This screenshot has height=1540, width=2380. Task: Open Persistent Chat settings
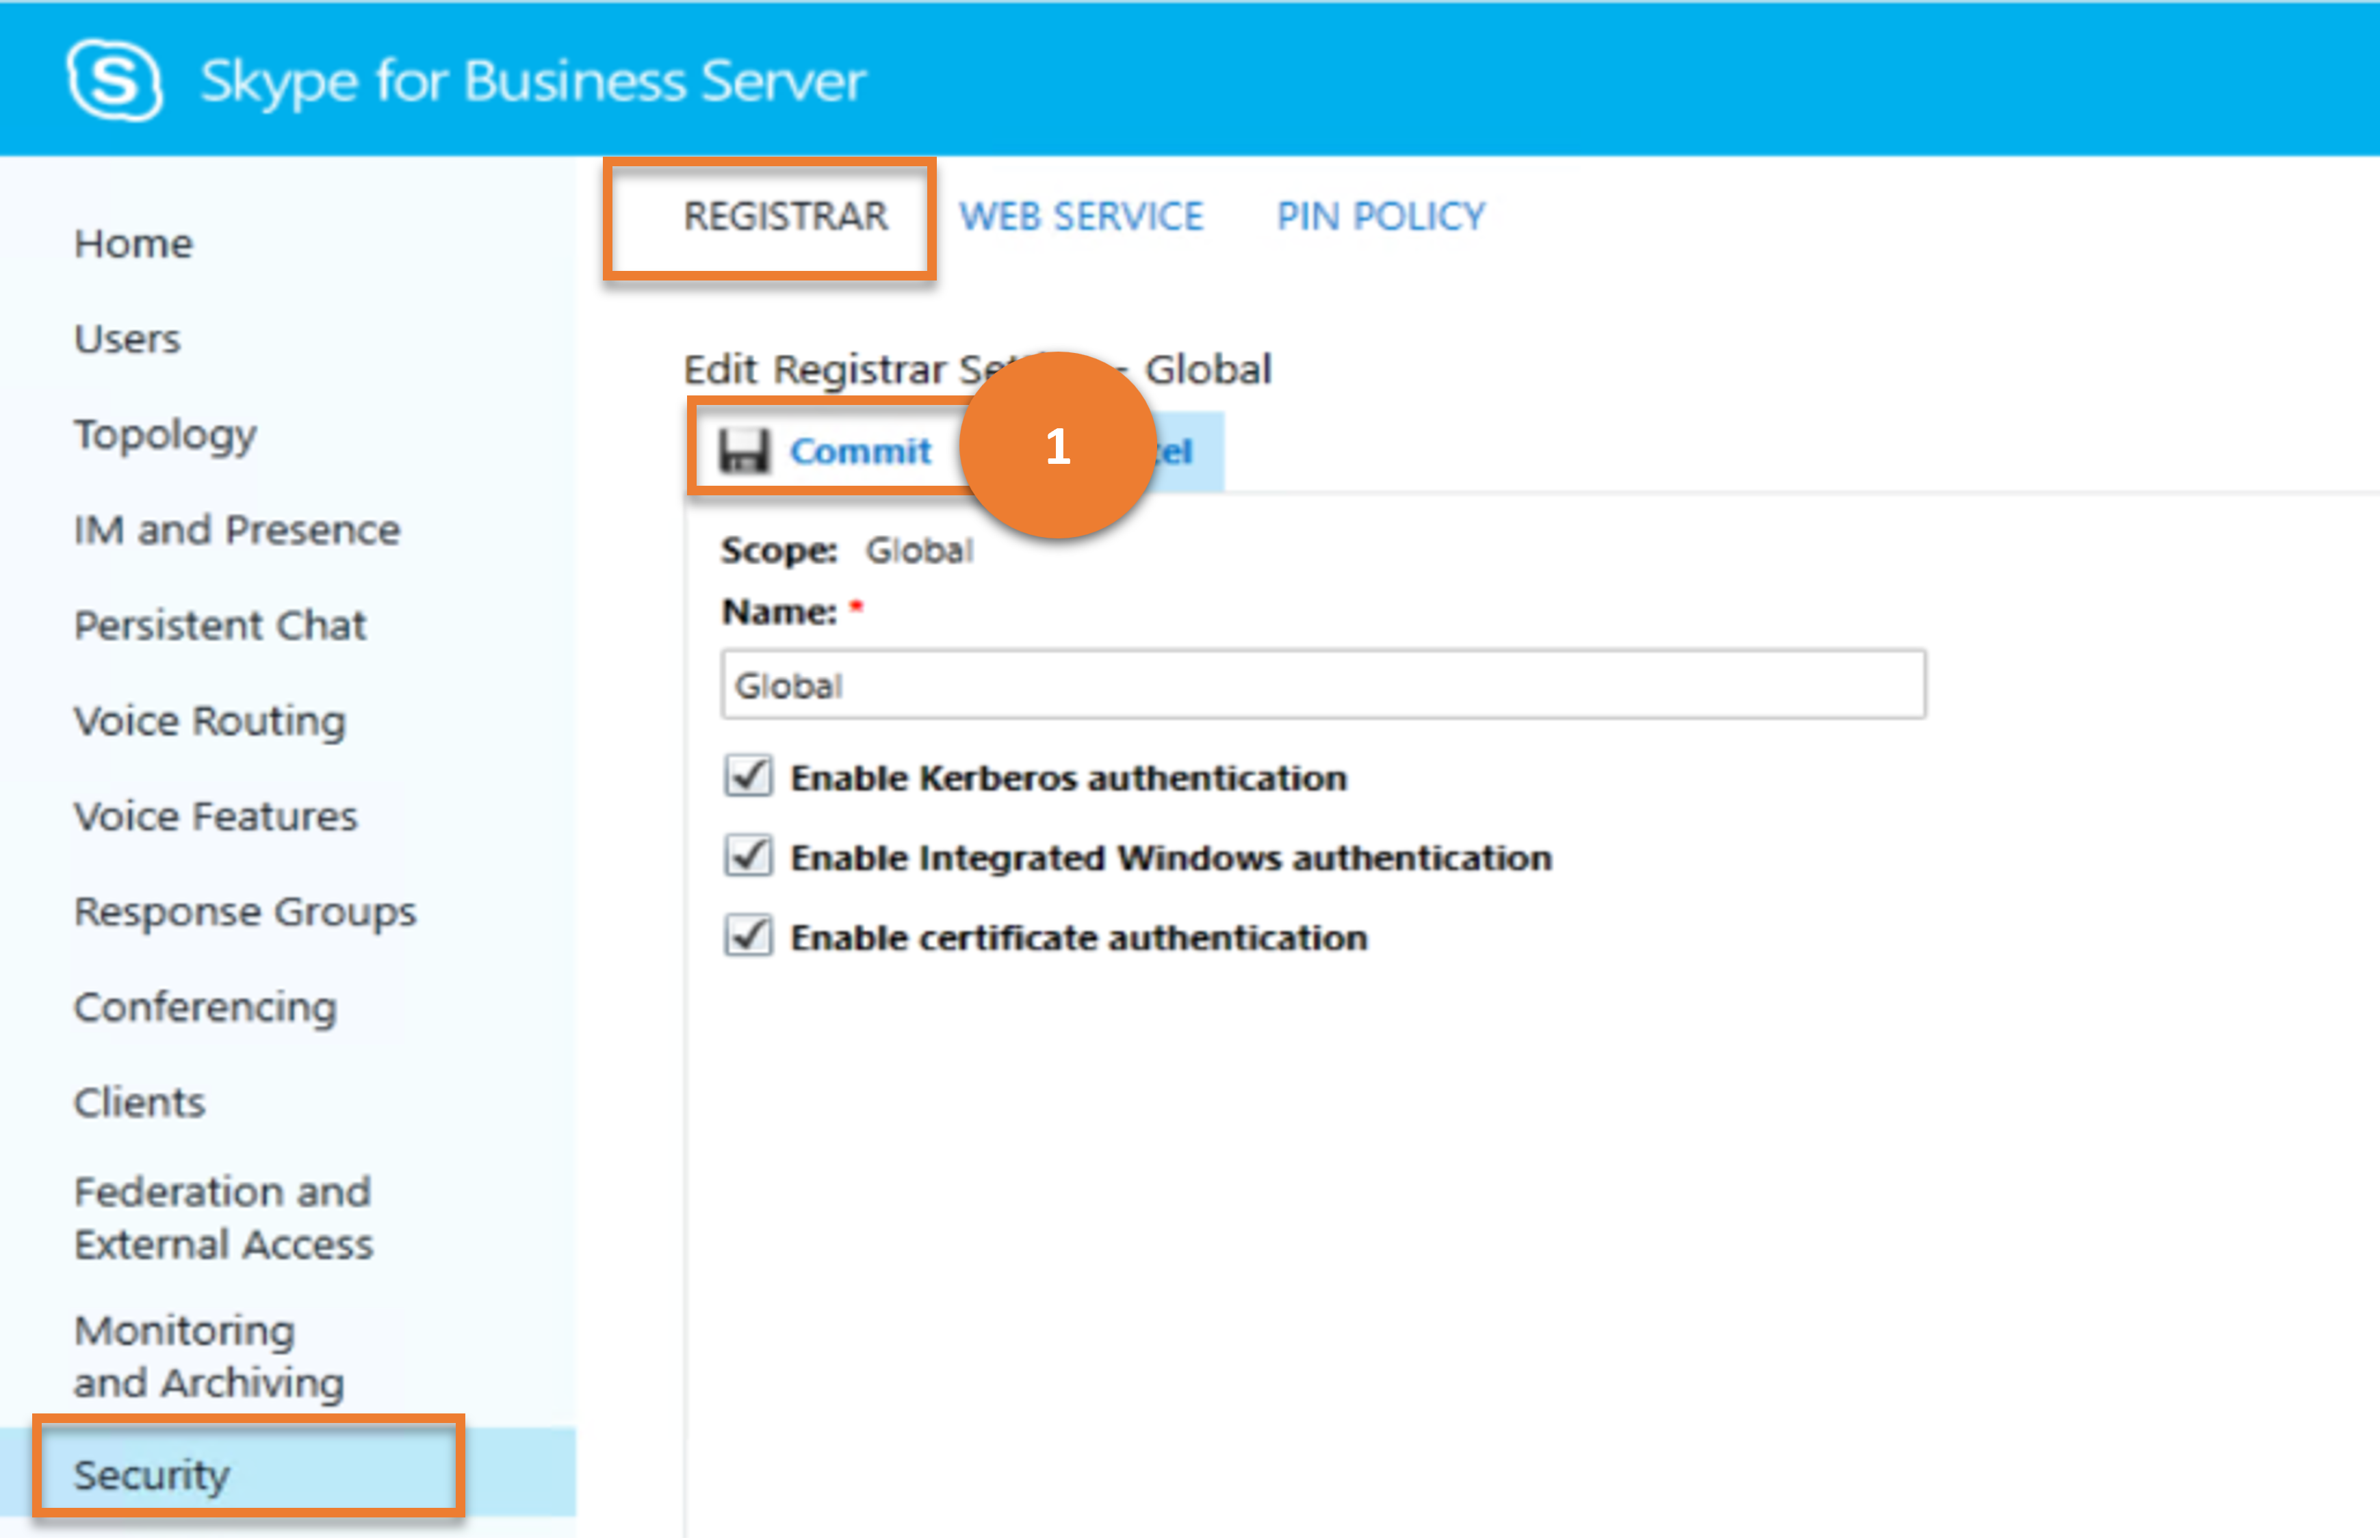220,625
